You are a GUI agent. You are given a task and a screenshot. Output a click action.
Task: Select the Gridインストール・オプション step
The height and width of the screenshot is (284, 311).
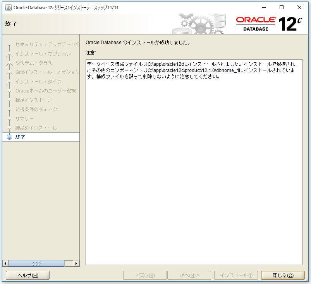coord(47,72)
